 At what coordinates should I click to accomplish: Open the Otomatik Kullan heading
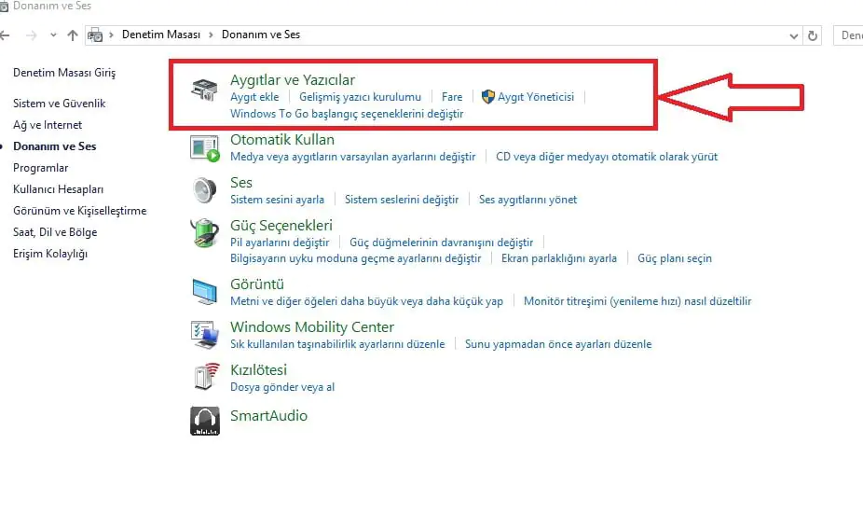tap(282, 140)
